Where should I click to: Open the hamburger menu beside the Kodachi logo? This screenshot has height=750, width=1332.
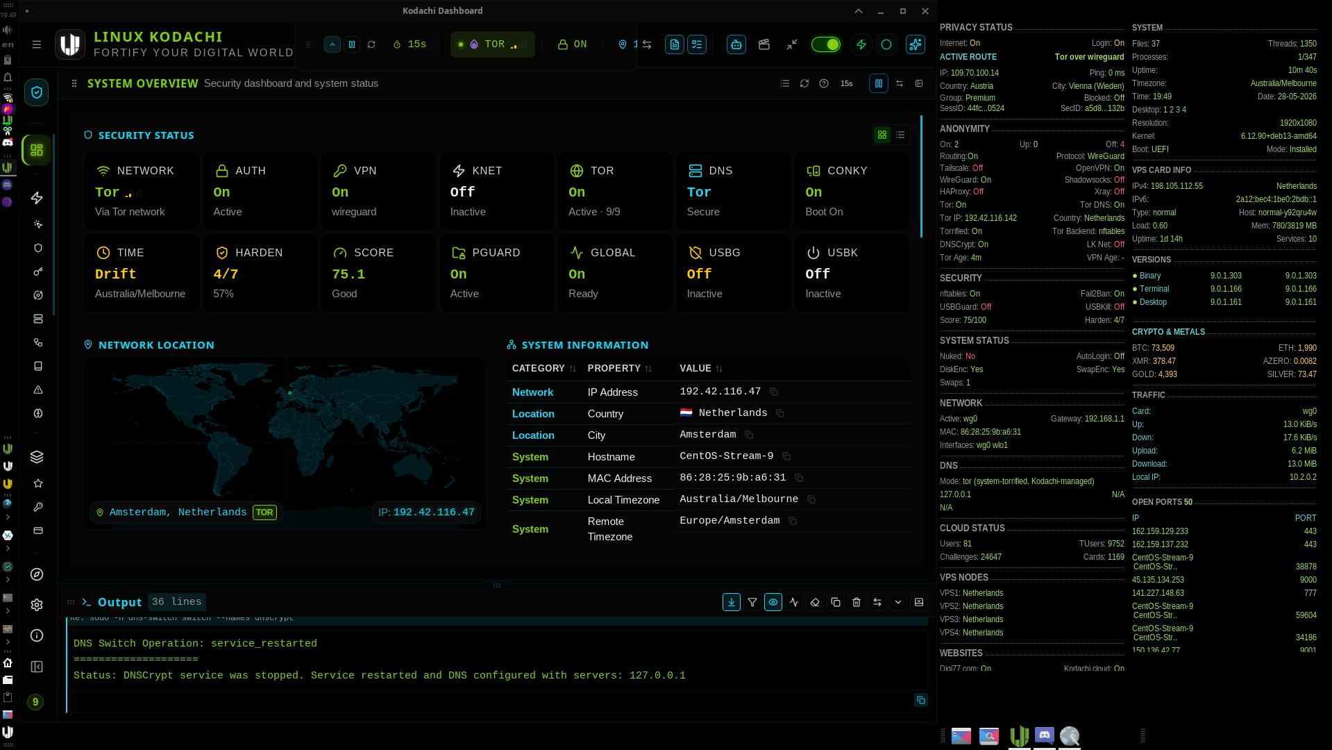click(37, 44)
